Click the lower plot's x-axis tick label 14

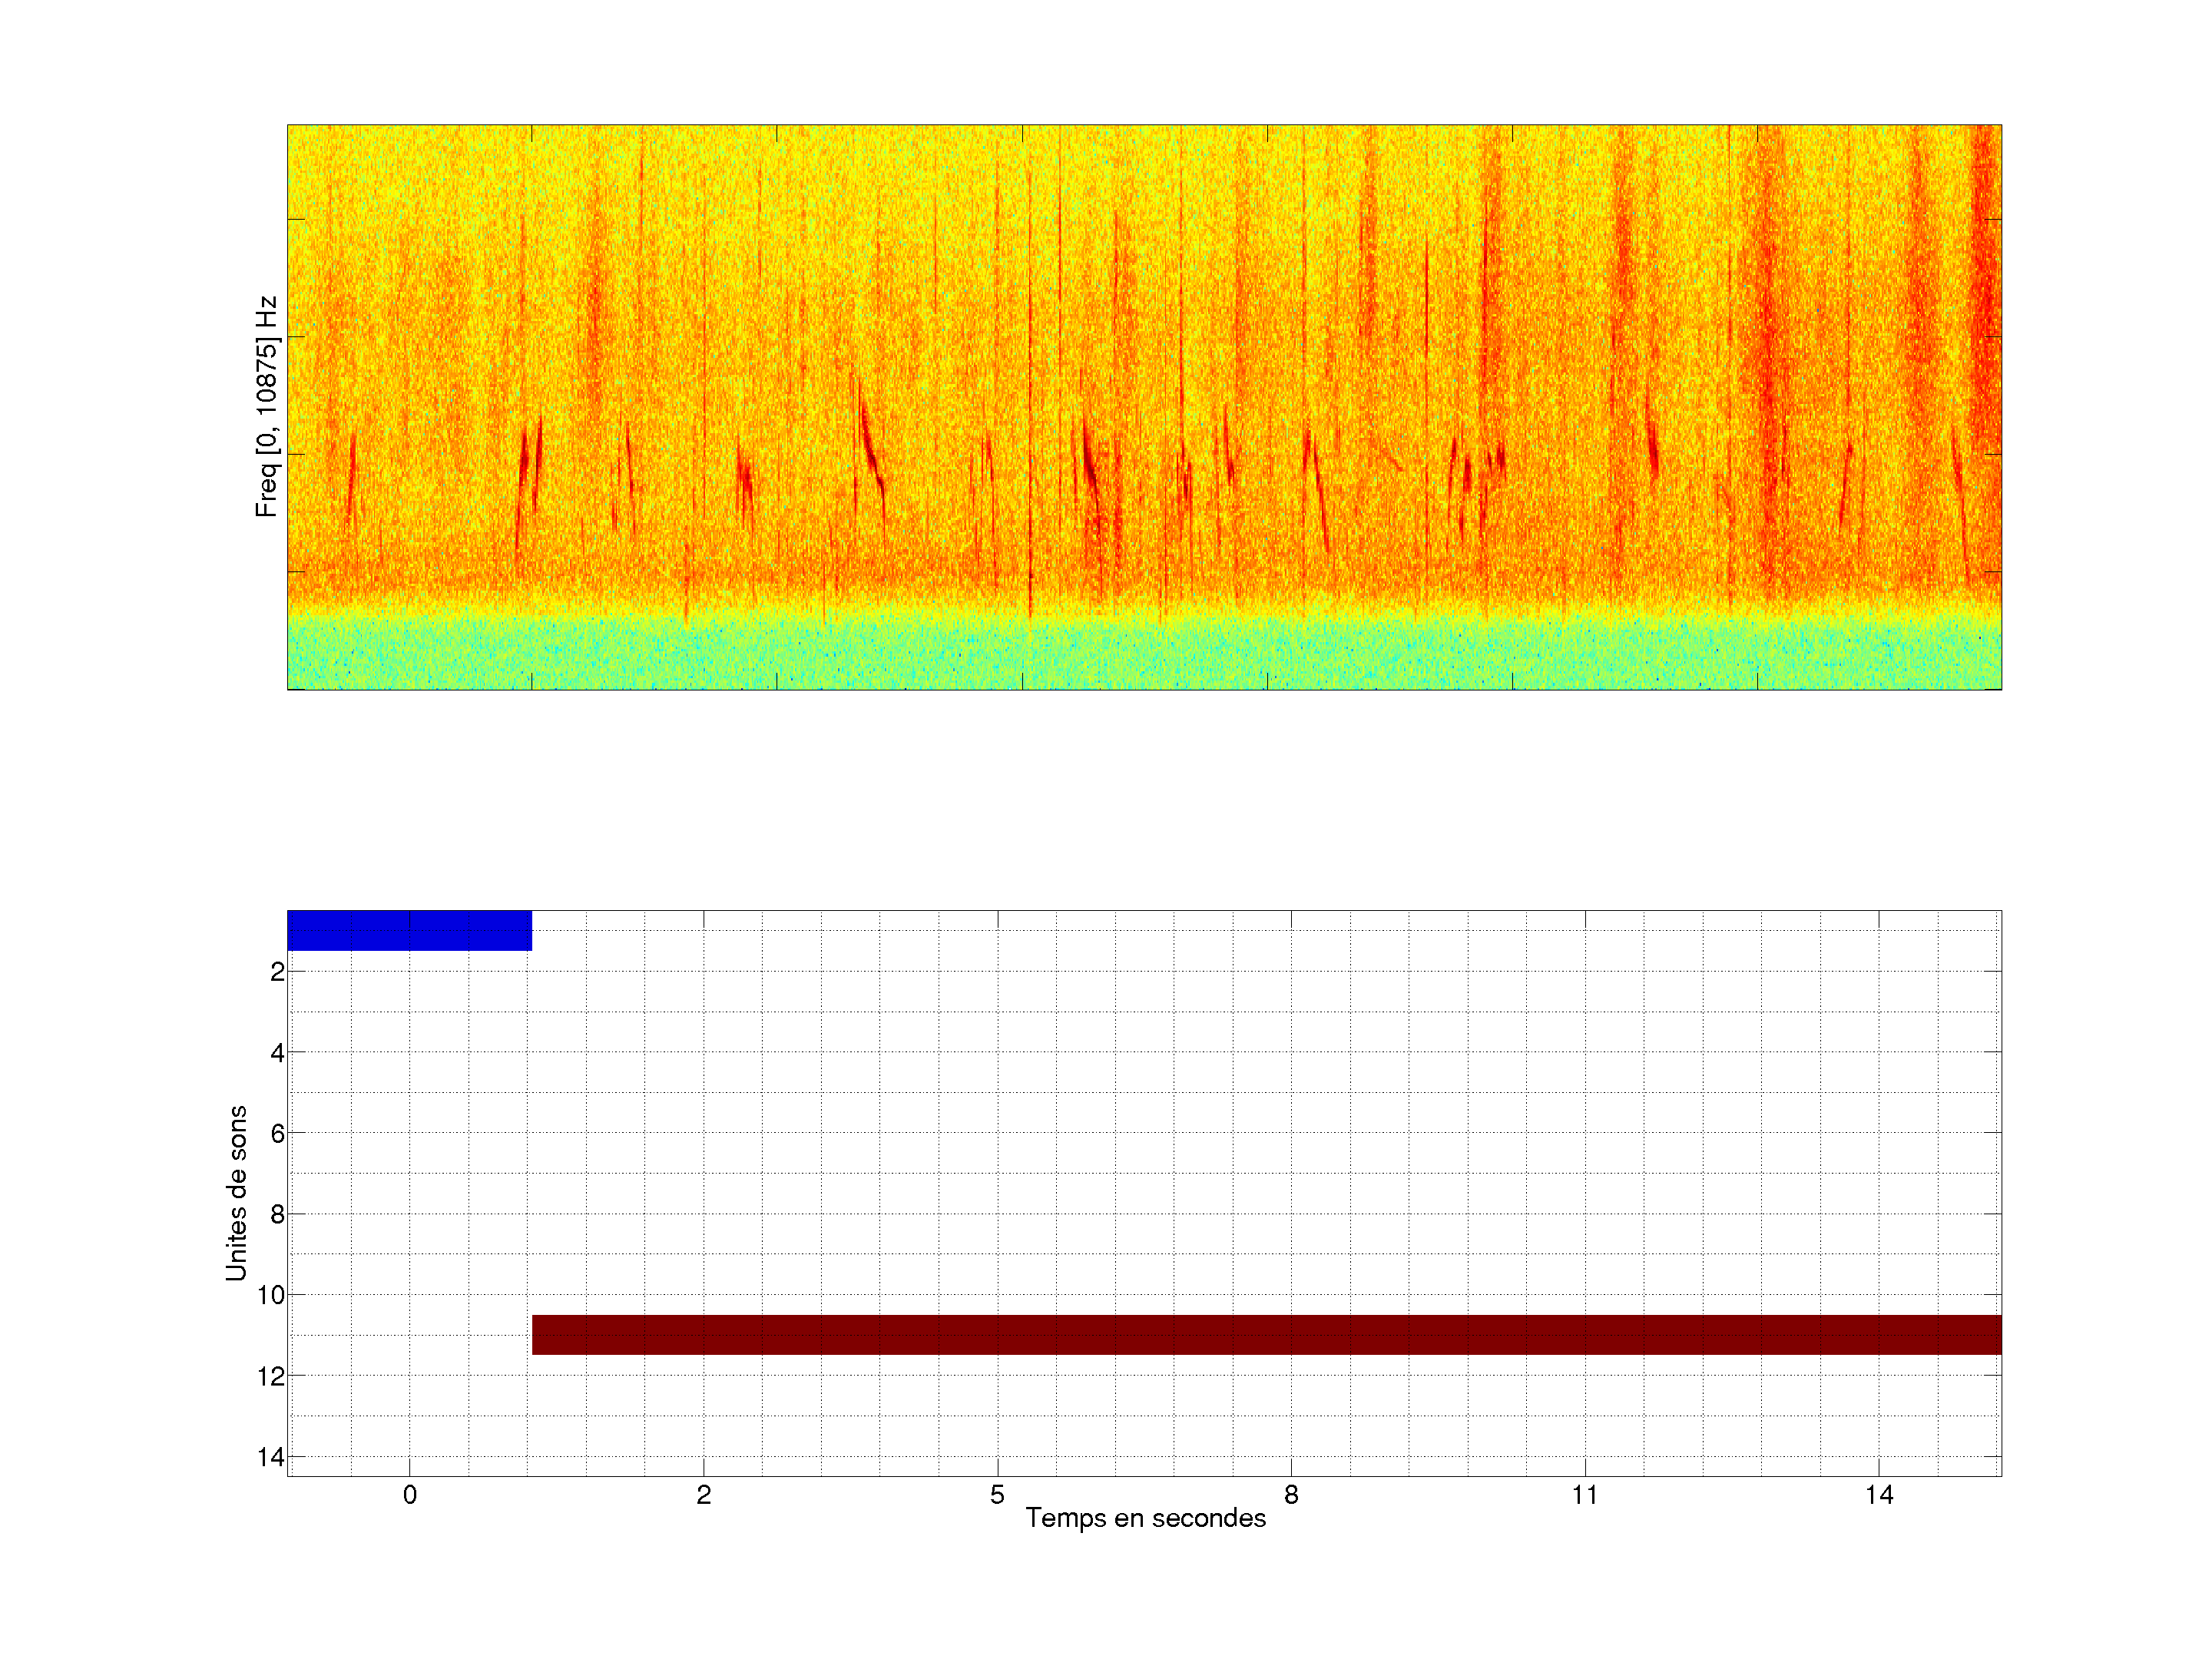coord(1879,1495)
